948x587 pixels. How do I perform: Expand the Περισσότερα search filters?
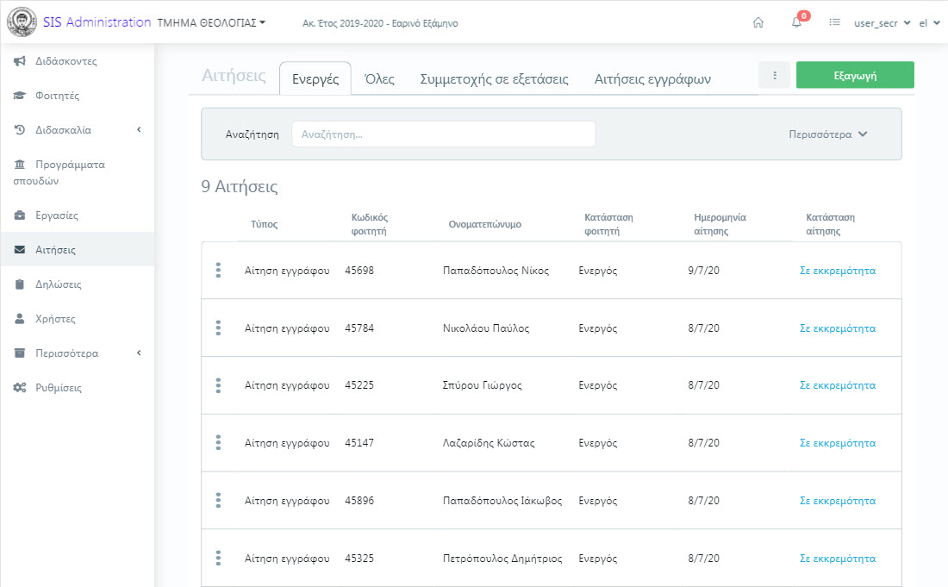pos(827,134)
